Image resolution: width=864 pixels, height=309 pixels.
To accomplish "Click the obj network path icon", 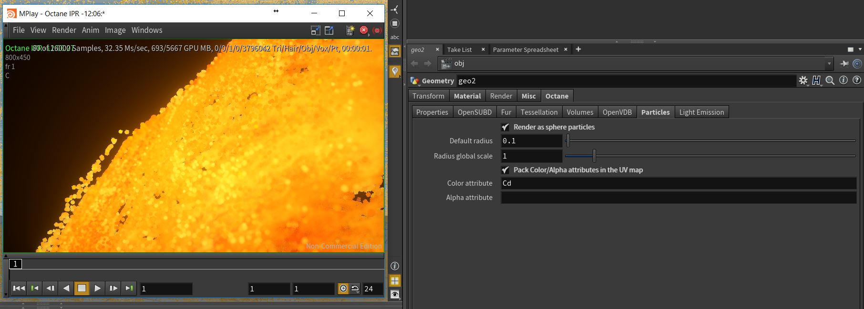I will pyautogui.click(x=446, y=63).
